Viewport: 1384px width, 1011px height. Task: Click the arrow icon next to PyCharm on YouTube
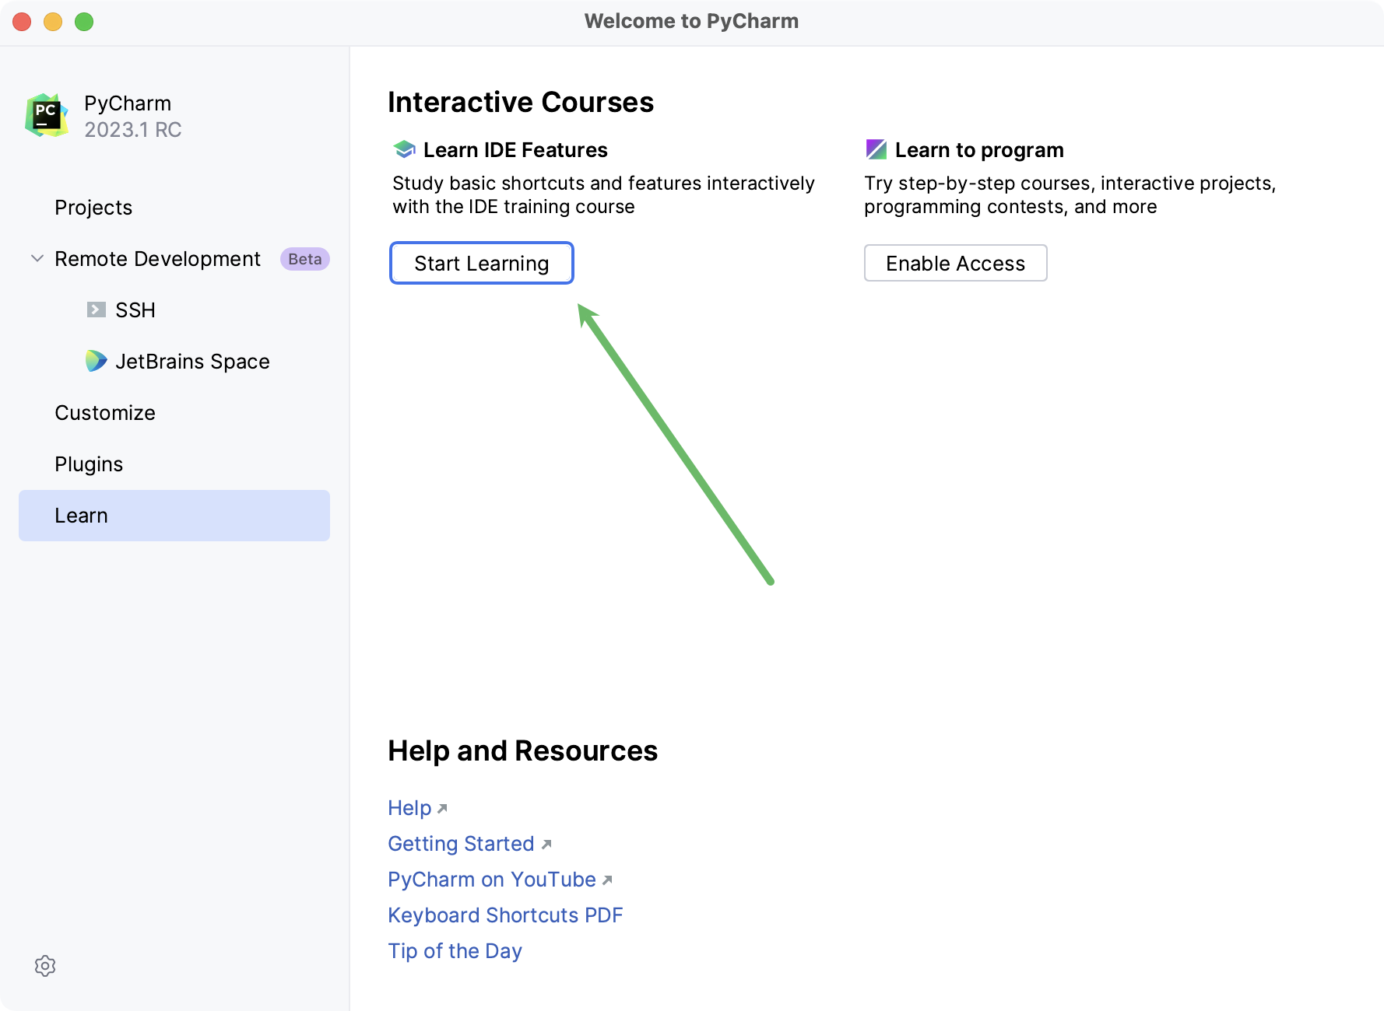pyautogui.click(x=608, y=880)
